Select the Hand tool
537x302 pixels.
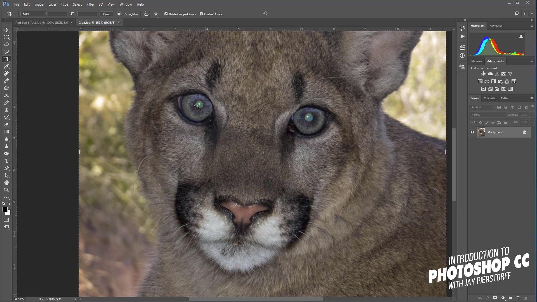pos(6,183)
